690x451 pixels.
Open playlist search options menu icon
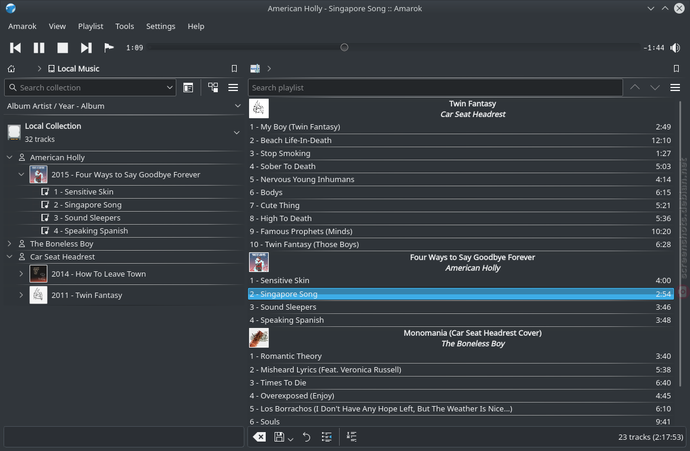675,87
